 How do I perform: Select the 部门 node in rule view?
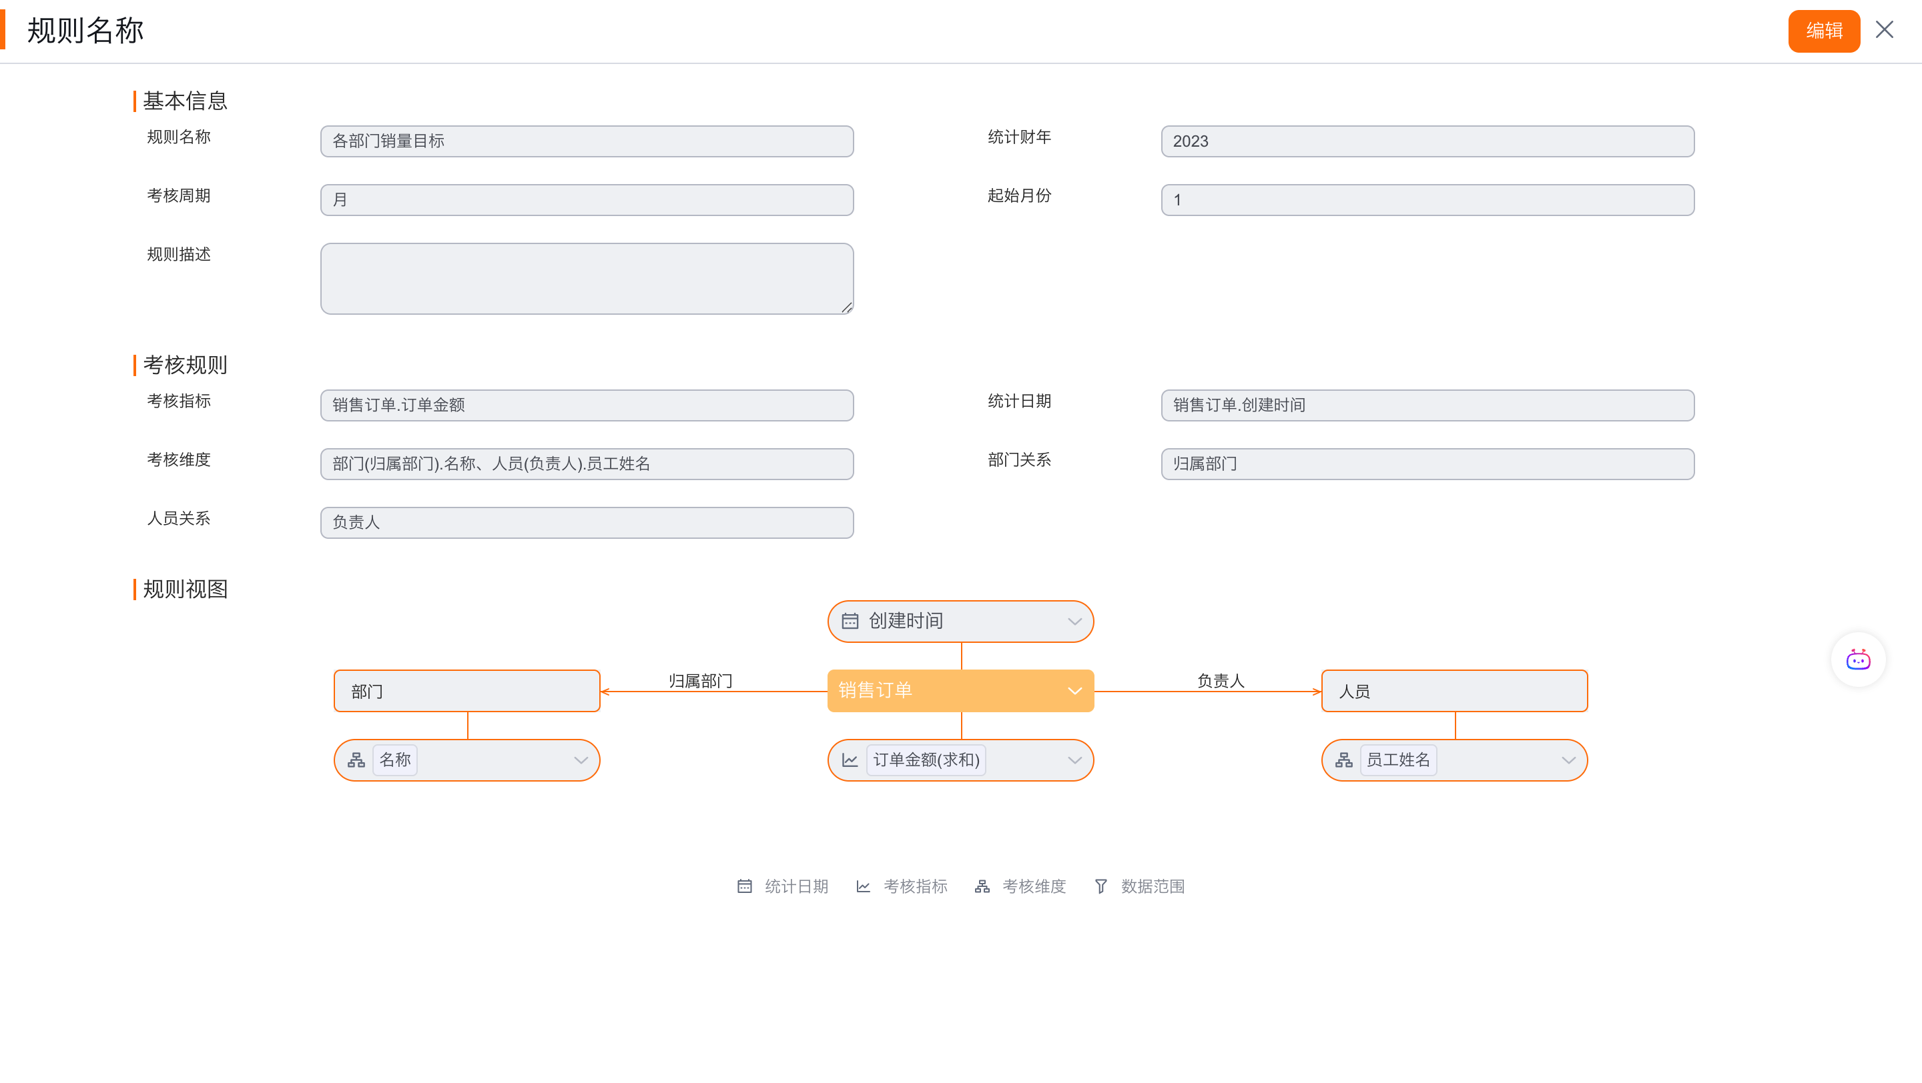click(467, 690)
